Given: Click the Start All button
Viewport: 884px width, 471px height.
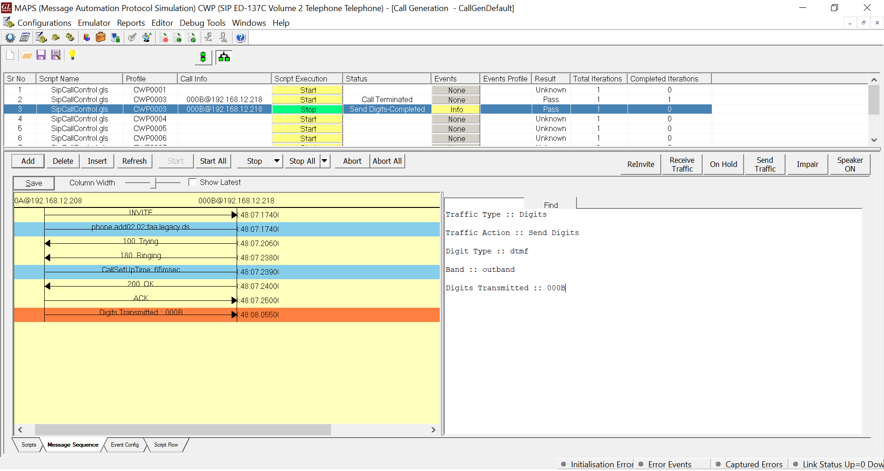Looking at the screenshot, I should tap(213, 161).
